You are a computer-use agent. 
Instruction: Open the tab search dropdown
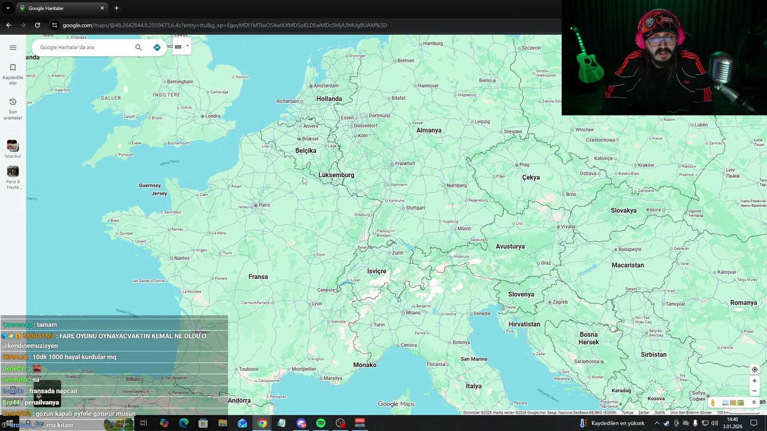pyautogui.click(x=8, y=8)
